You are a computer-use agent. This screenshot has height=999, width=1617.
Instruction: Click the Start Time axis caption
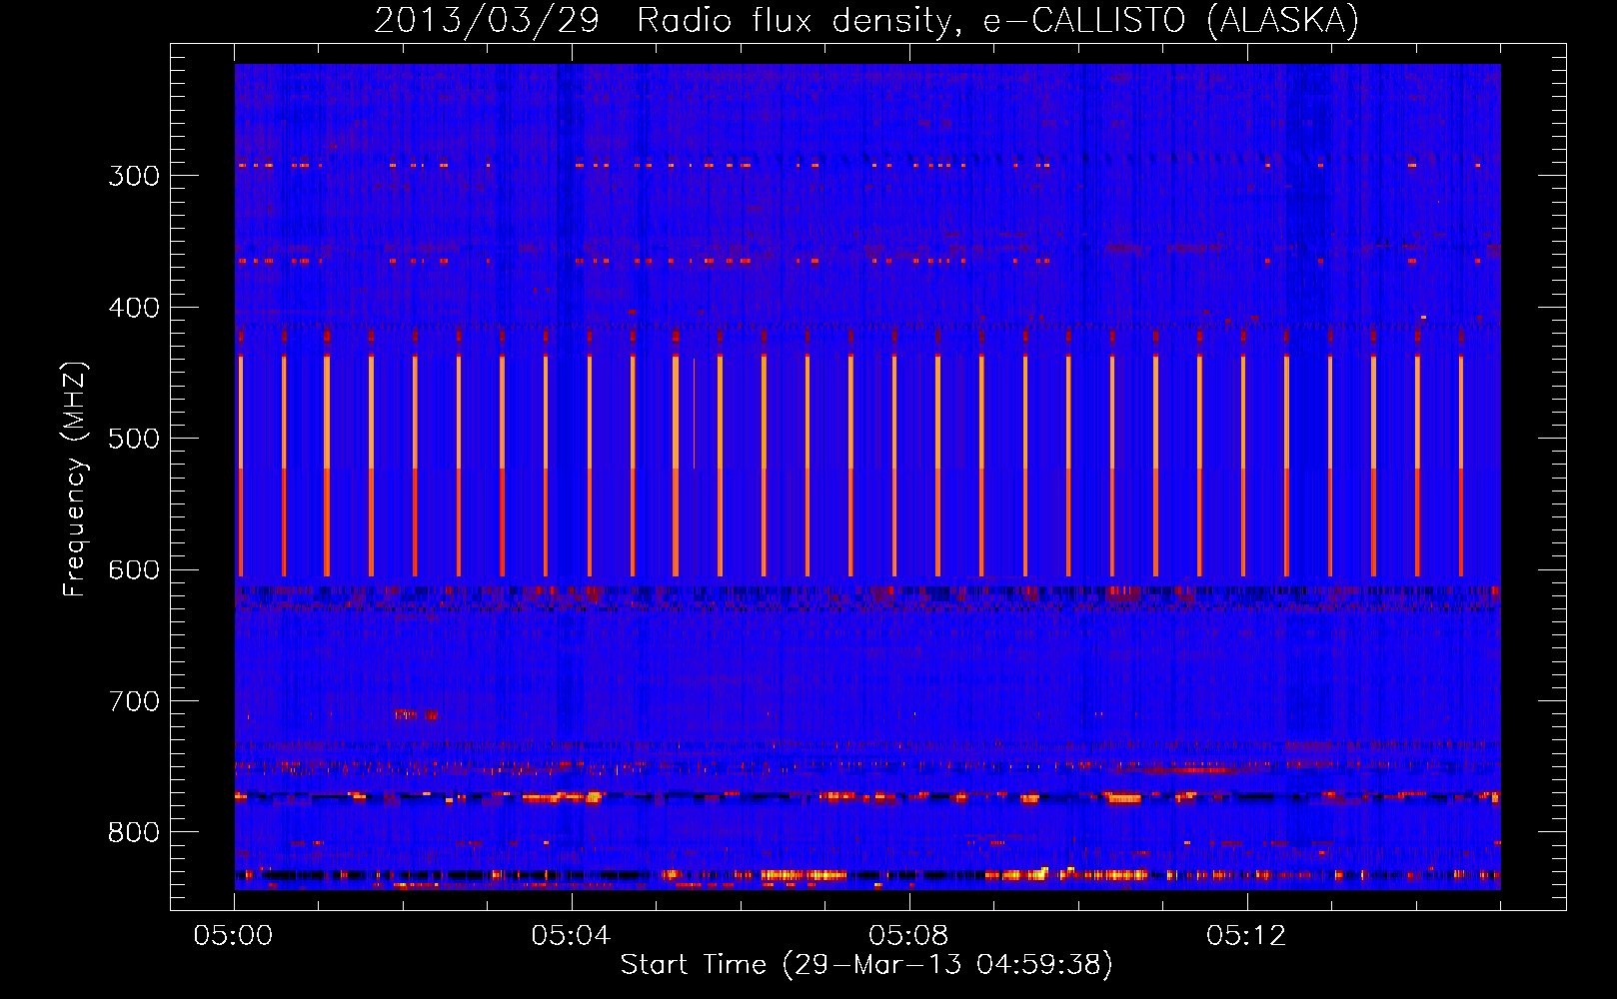pos(866,965)
